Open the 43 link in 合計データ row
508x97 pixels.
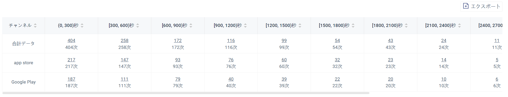pos(390,40)
